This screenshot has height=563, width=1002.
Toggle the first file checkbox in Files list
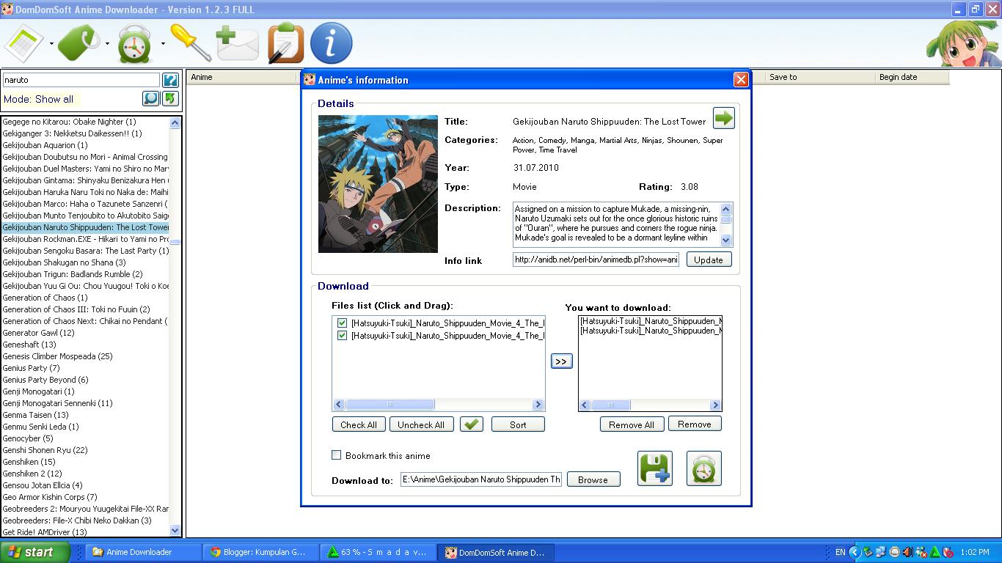342,323
